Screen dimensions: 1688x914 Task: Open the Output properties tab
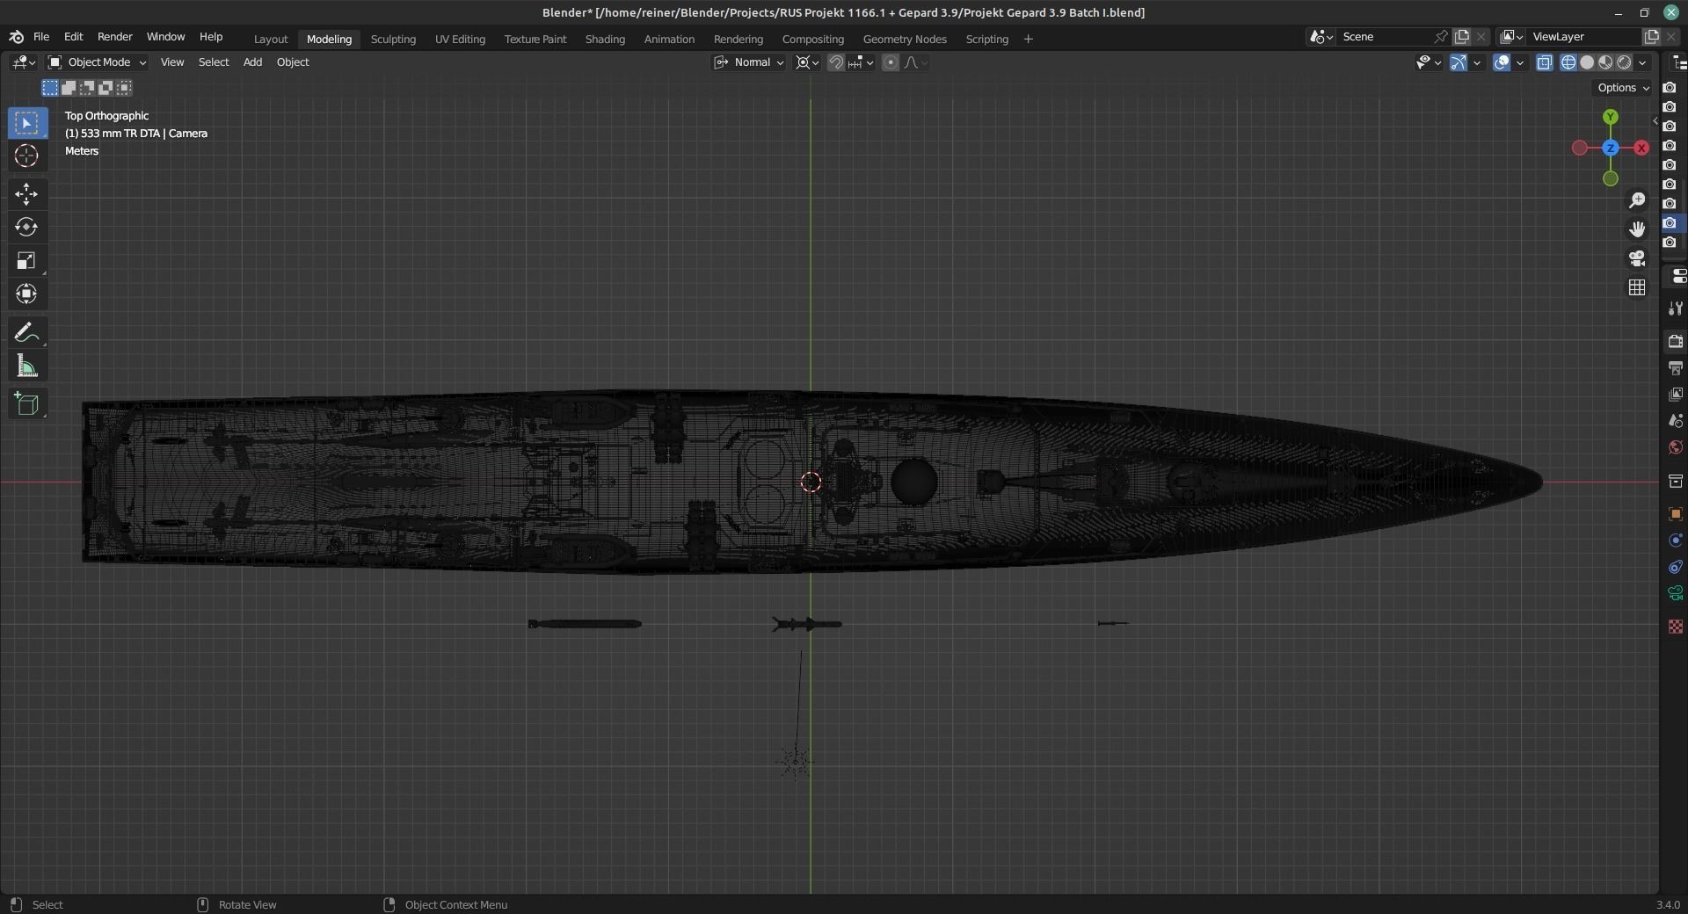click(x=1675, y=367)
